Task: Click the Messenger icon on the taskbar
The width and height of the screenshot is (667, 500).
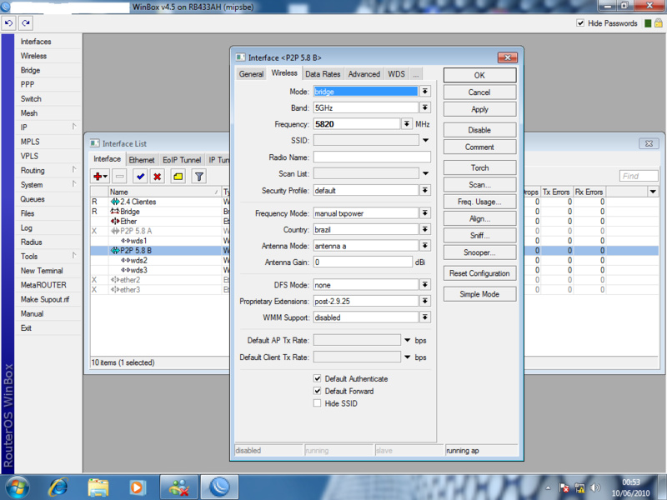Action: pos(178,487)
